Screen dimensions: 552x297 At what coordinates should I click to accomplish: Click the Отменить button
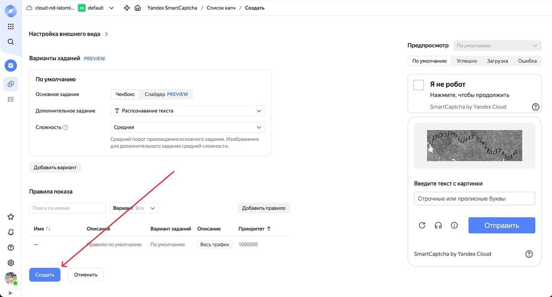[86, 275]
